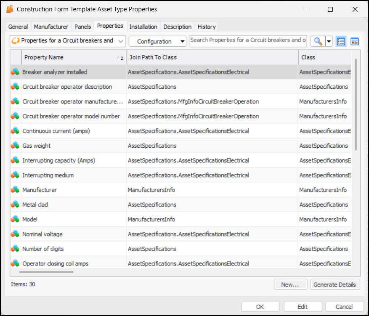Click the New... button
369x316 pixels.
click(x=290, y=284)
